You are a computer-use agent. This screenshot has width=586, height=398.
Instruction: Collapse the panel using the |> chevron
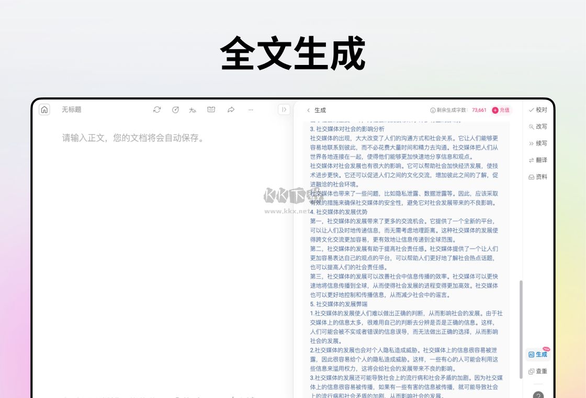coord(284,109)
